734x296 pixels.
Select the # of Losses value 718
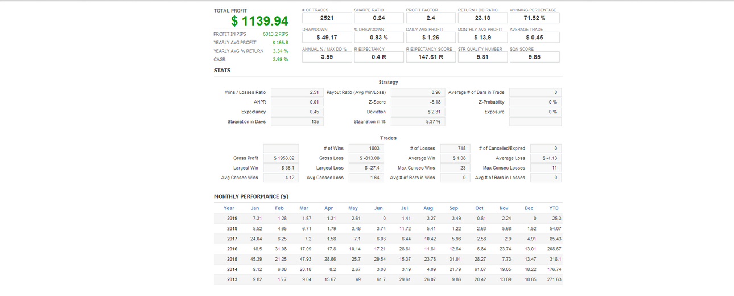(454, 148)
